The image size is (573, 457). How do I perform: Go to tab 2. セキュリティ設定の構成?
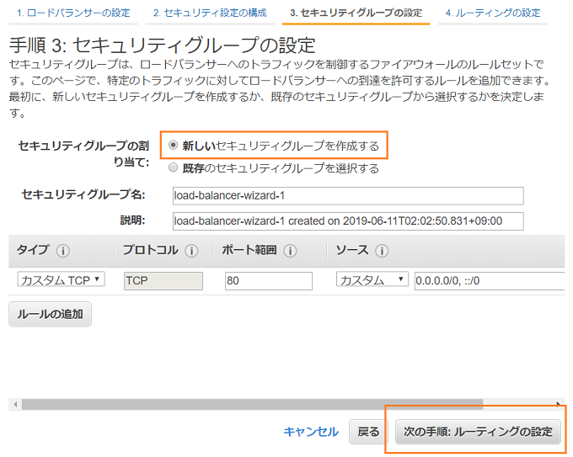[210, 13]
